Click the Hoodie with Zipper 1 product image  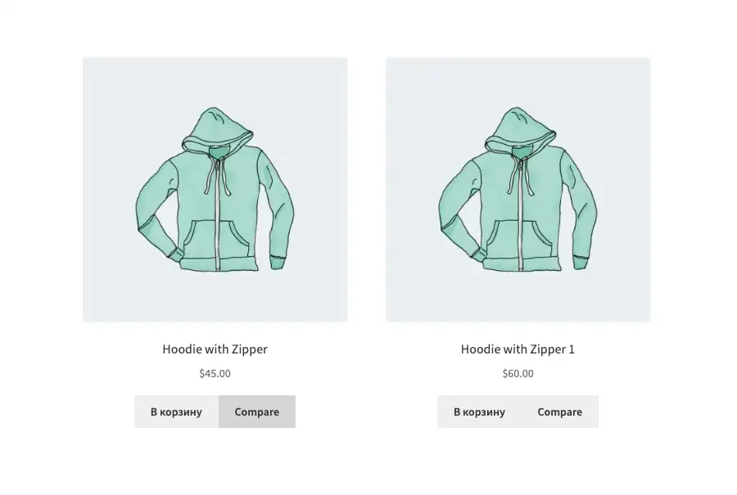(x=518, y=190)
